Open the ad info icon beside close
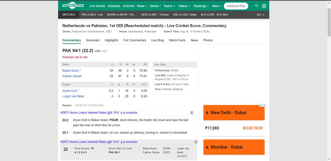 [261, 105]
